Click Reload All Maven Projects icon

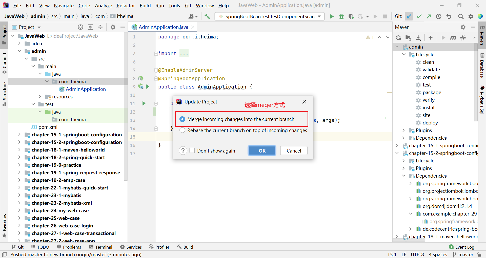[398, 38]
